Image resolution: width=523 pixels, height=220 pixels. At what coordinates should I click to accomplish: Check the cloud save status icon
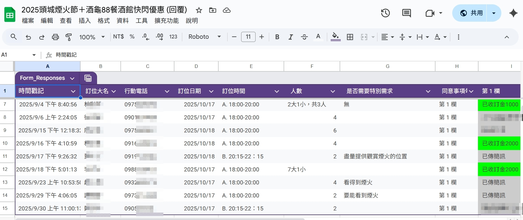[x=227, y=10]
